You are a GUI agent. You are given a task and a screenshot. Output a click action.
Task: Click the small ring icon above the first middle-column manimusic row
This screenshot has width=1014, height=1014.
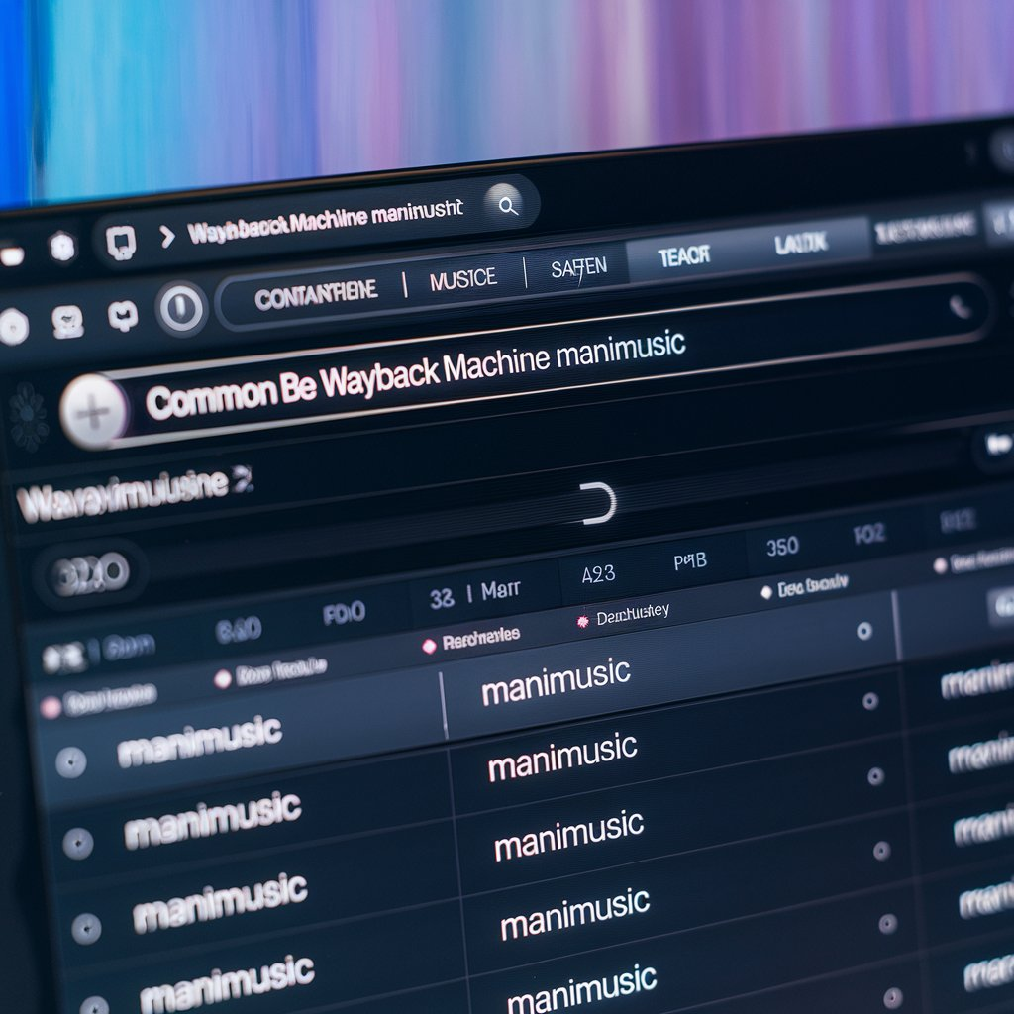click(864, 631)
